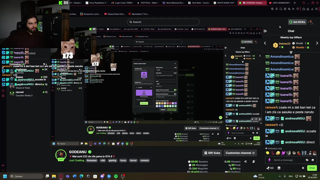Open Microsoft Word from the taskbar
320x180 pixels.
74,176
